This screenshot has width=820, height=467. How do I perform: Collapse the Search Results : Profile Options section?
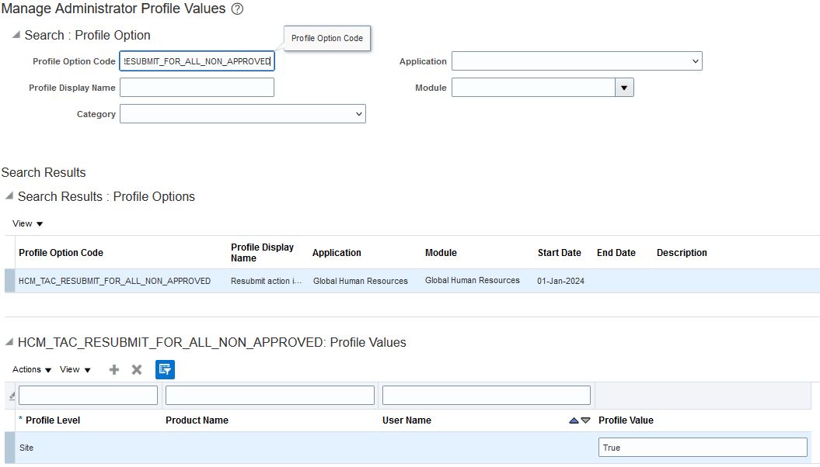[9, 196]
